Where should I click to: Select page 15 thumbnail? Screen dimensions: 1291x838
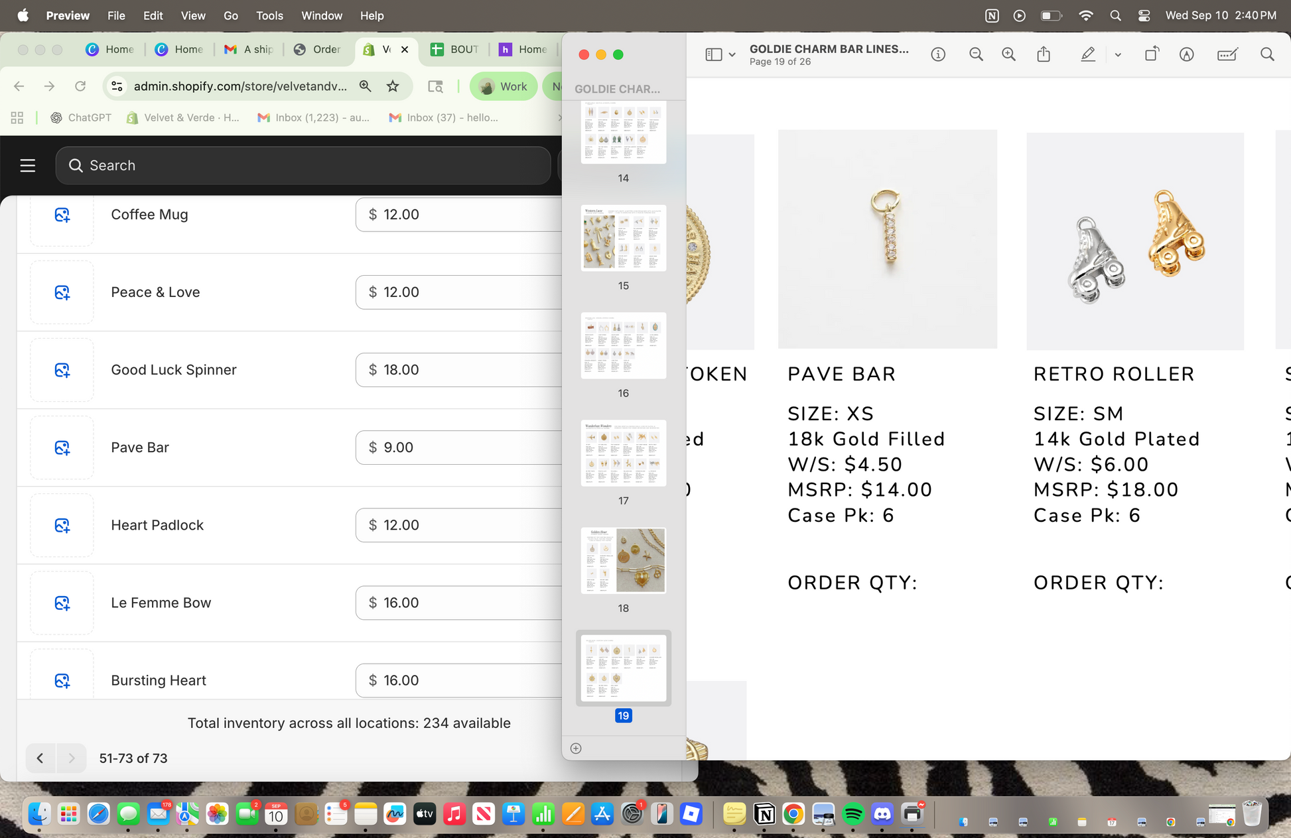(624, 238)
